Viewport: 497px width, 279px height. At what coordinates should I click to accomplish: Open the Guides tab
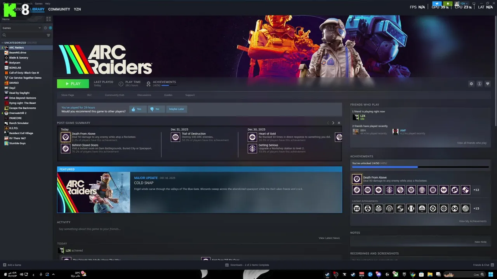pos(168,95)
